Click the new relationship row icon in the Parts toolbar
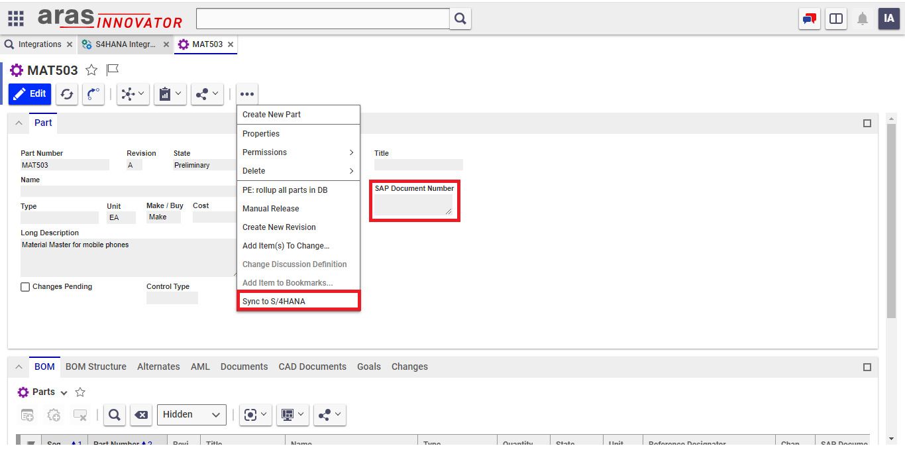 (27, 415)
